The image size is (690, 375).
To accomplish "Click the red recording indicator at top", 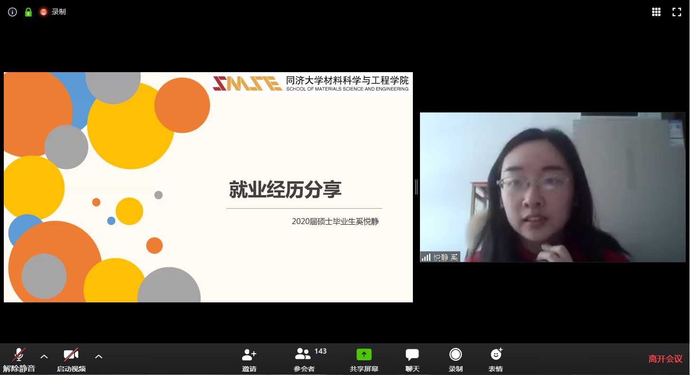I will 44,12.
